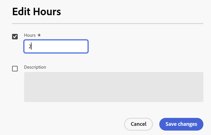Dismiss the dialog with Cancel
Image resolution: width=211 pixels, height=135 pixels.
pyautogui.click(x=138, y=124)
